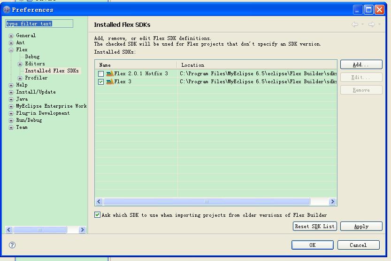This screenshot has height=261, width=391.
Task: Select the Java preferences category
Action: [x=22, y=99]
